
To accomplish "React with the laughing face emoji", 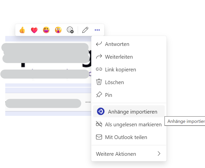I will [46, 30].
